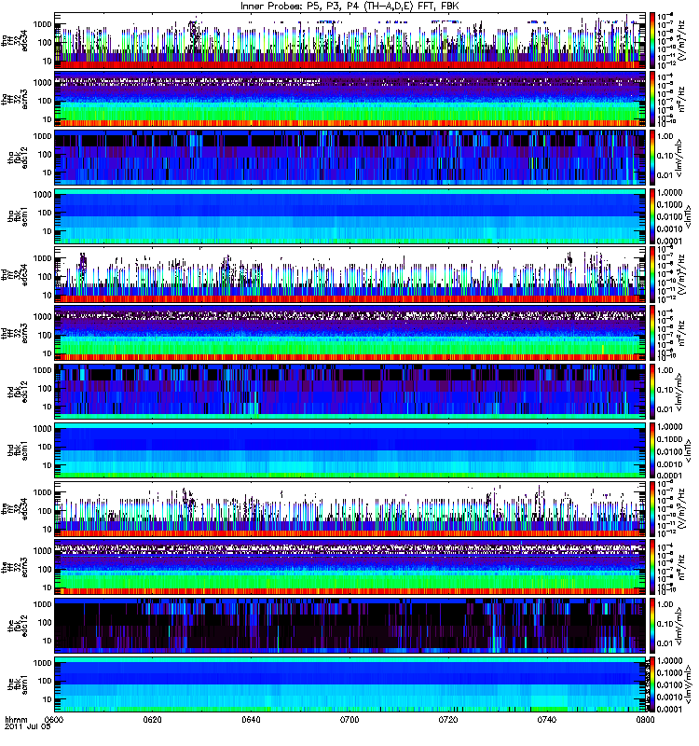Click the (V/m)²/Hz unit label of thd edc34
The height and width of the screenshot is (746, 699).
pos(682,275)
